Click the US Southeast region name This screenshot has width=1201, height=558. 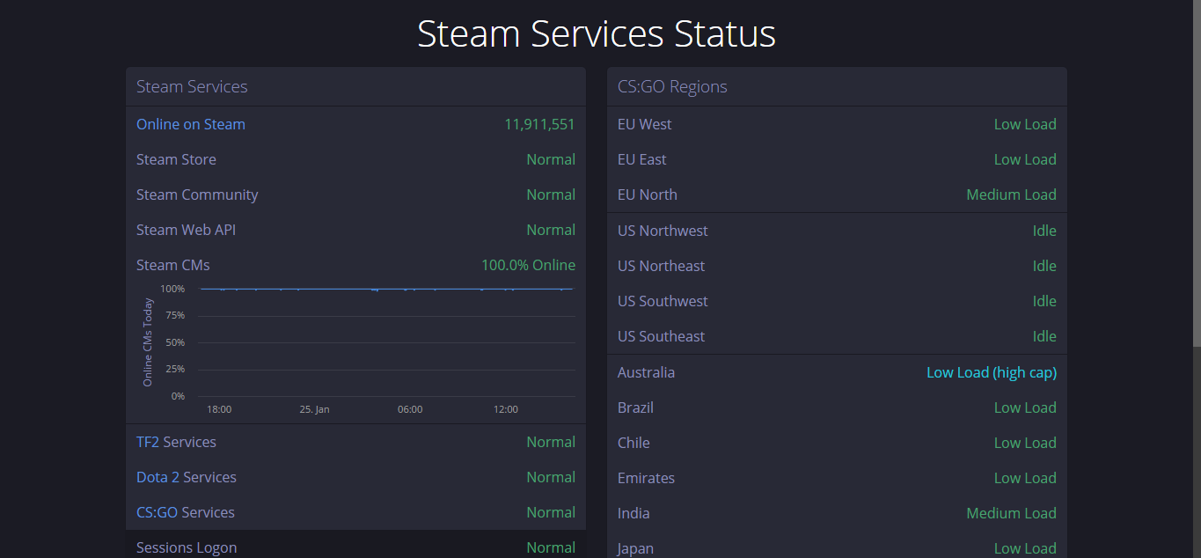pyautogui.click(x=662, y=336)
